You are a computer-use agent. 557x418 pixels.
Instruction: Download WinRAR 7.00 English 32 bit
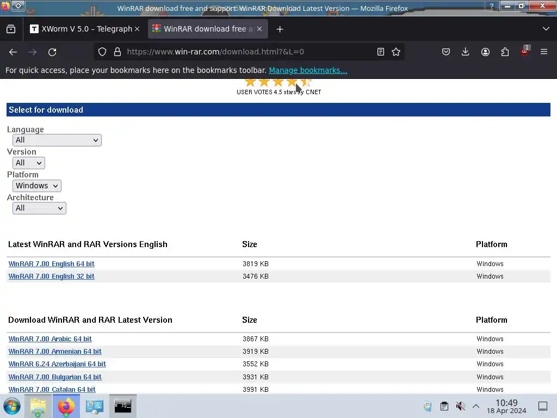tap(52, 276)
